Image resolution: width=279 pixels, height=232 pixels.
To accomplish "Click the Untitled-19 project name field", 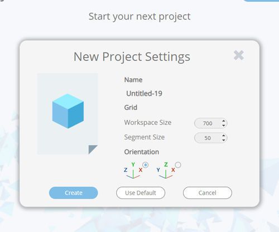I will click(144, 94).
